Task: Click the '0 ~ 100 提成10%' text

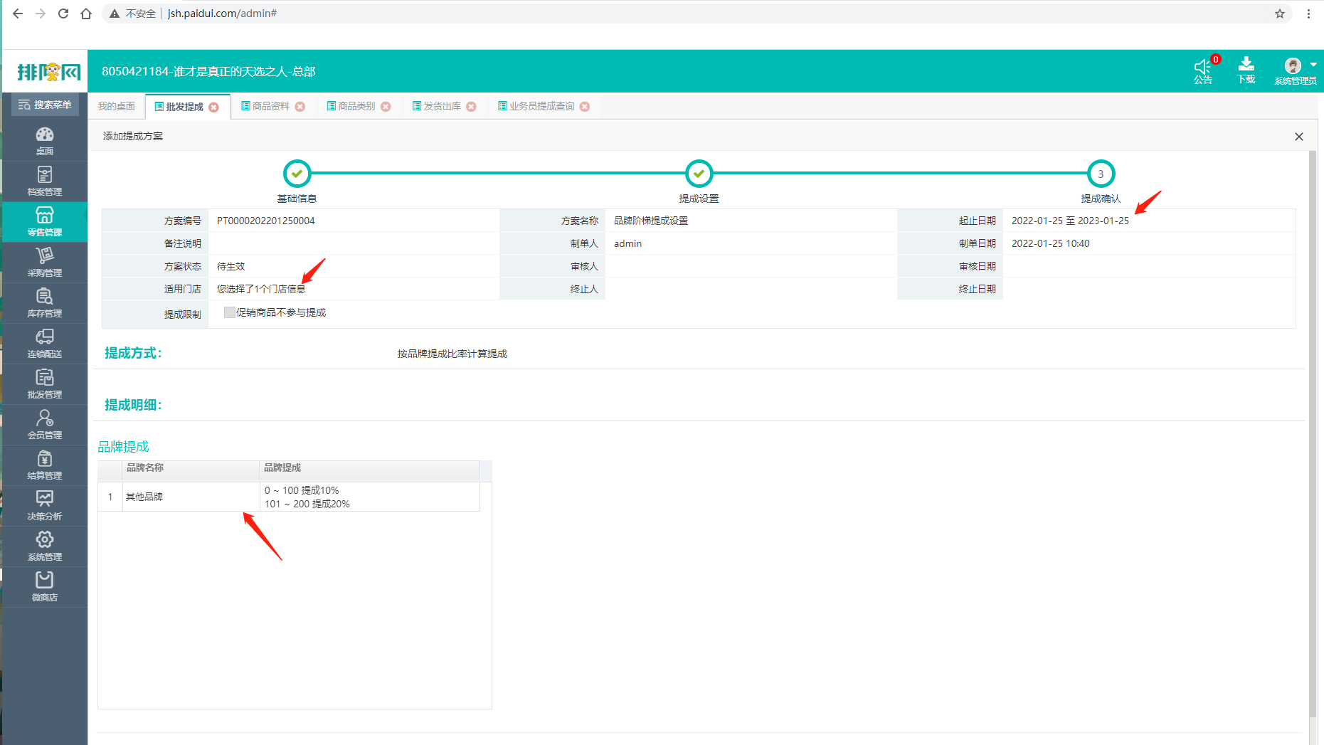Action: tap(302, 490)
